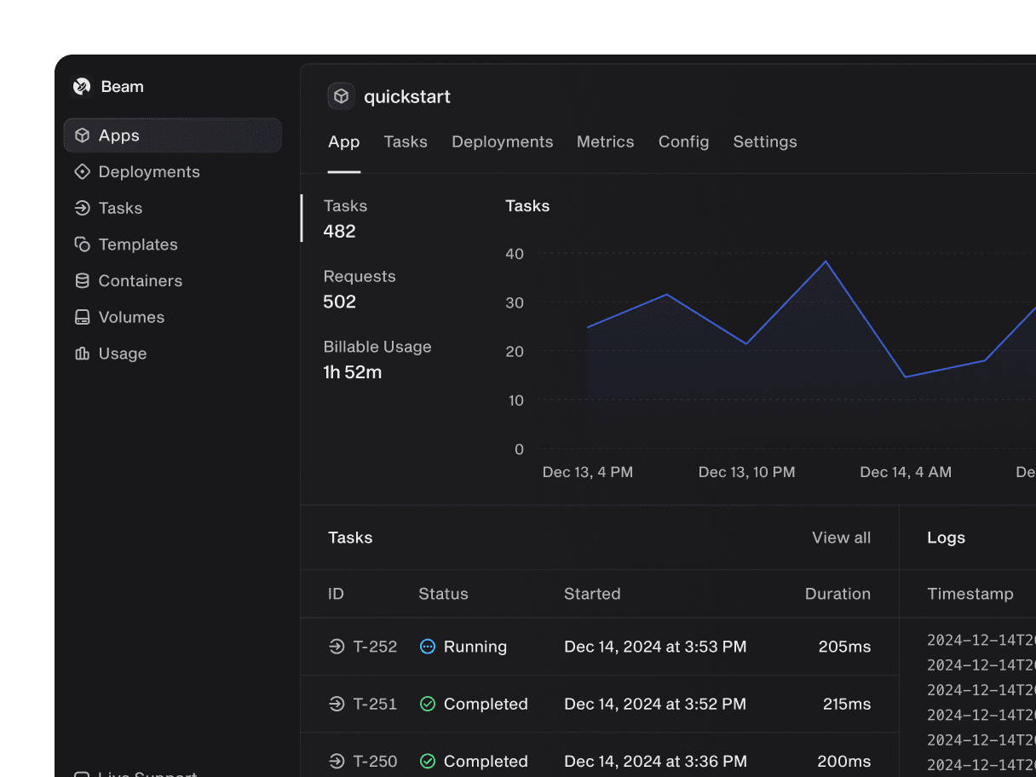Click the Deployments diamond icon in sidebar

pyautogui.click(x=82, y=172)
